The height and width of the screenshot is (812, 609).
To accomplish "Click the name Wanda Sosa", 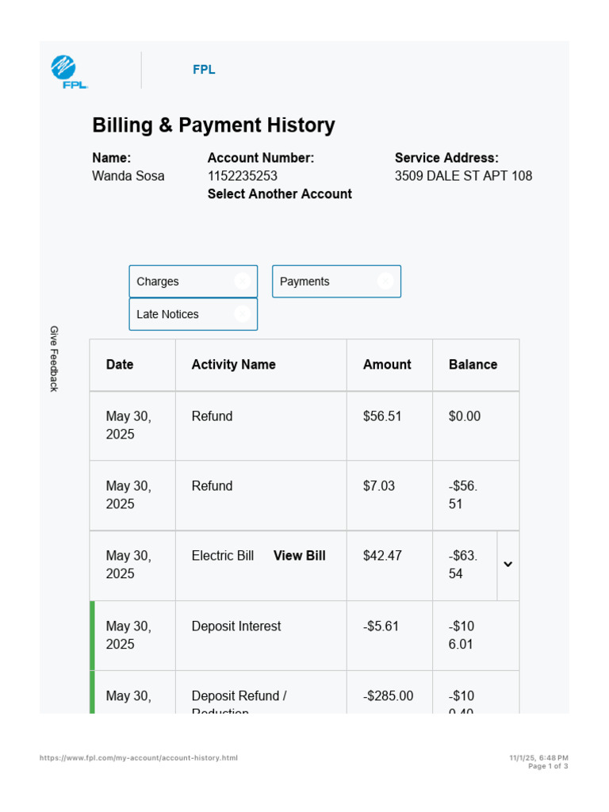I will tap(128, 176).
